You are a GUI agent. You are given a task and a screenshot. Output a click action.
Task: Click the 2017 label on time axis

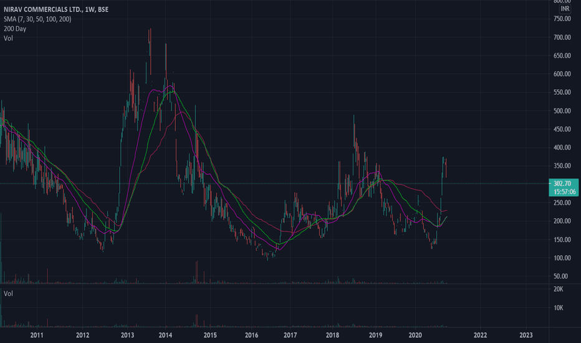pos(290,336)
